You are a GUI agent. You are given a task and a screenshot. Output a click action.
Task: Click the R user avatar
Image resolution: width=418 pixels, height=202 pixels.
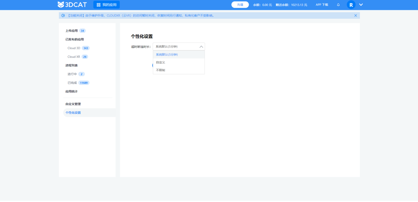pyautogui.click(x=351, y=5)
